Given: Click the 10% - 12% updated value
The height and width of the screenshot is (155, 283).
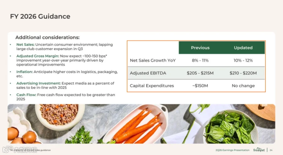Looking at the screenshot, I should (x=243, y=61).
